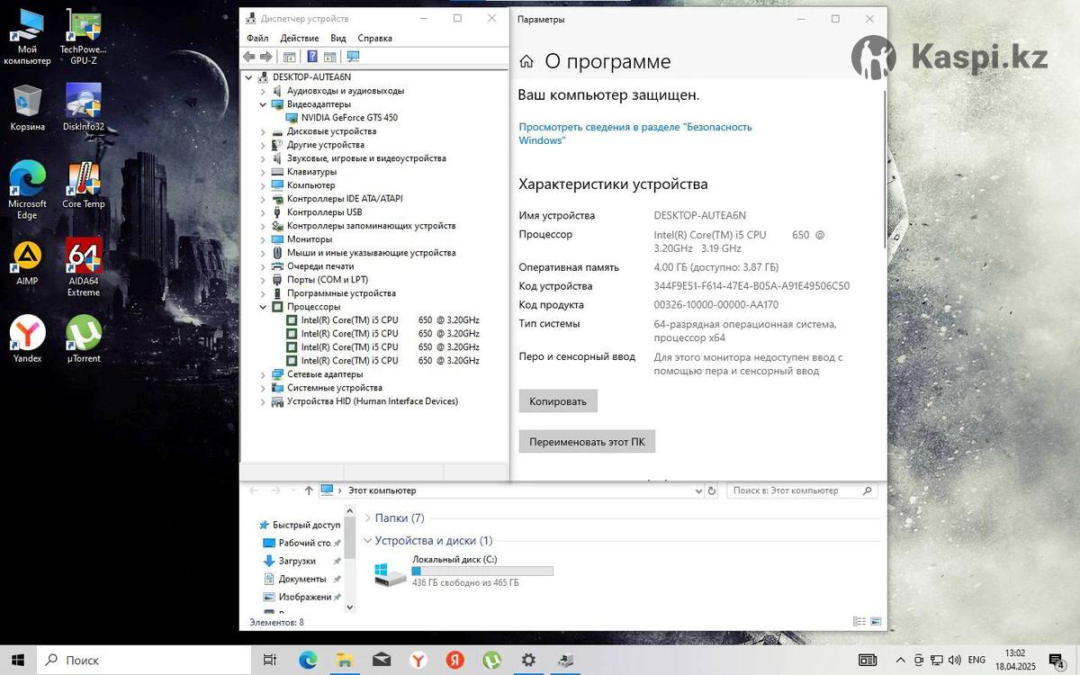Open the Recycle Bin (Корзина) desktop icon
Image resolution: width=1080 pixels, height=675 pixels.
(x=27, y=108)
